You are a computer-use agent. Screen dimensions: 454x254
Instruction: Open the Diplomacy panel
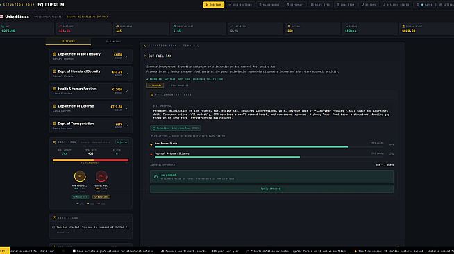295,5
